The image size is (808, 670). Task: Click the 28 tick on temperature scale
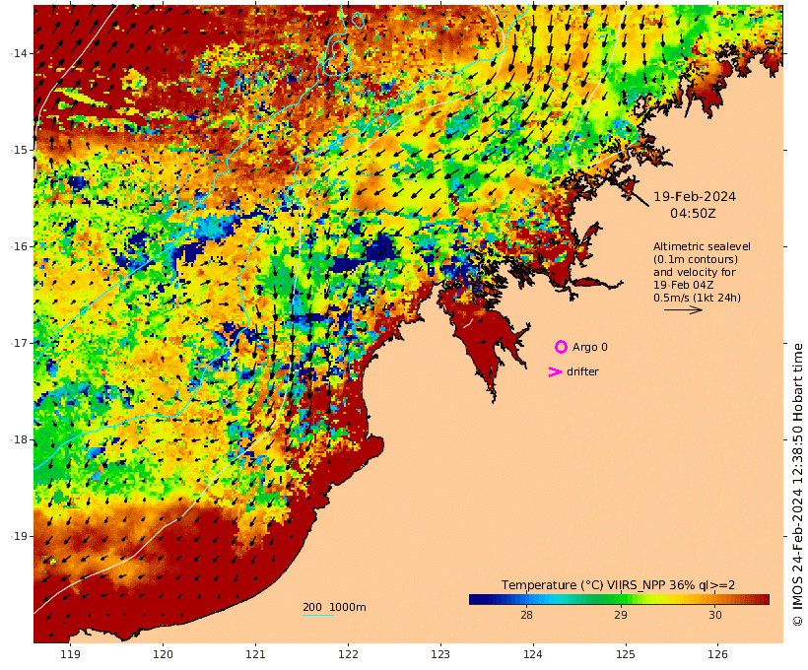(526, 615)
